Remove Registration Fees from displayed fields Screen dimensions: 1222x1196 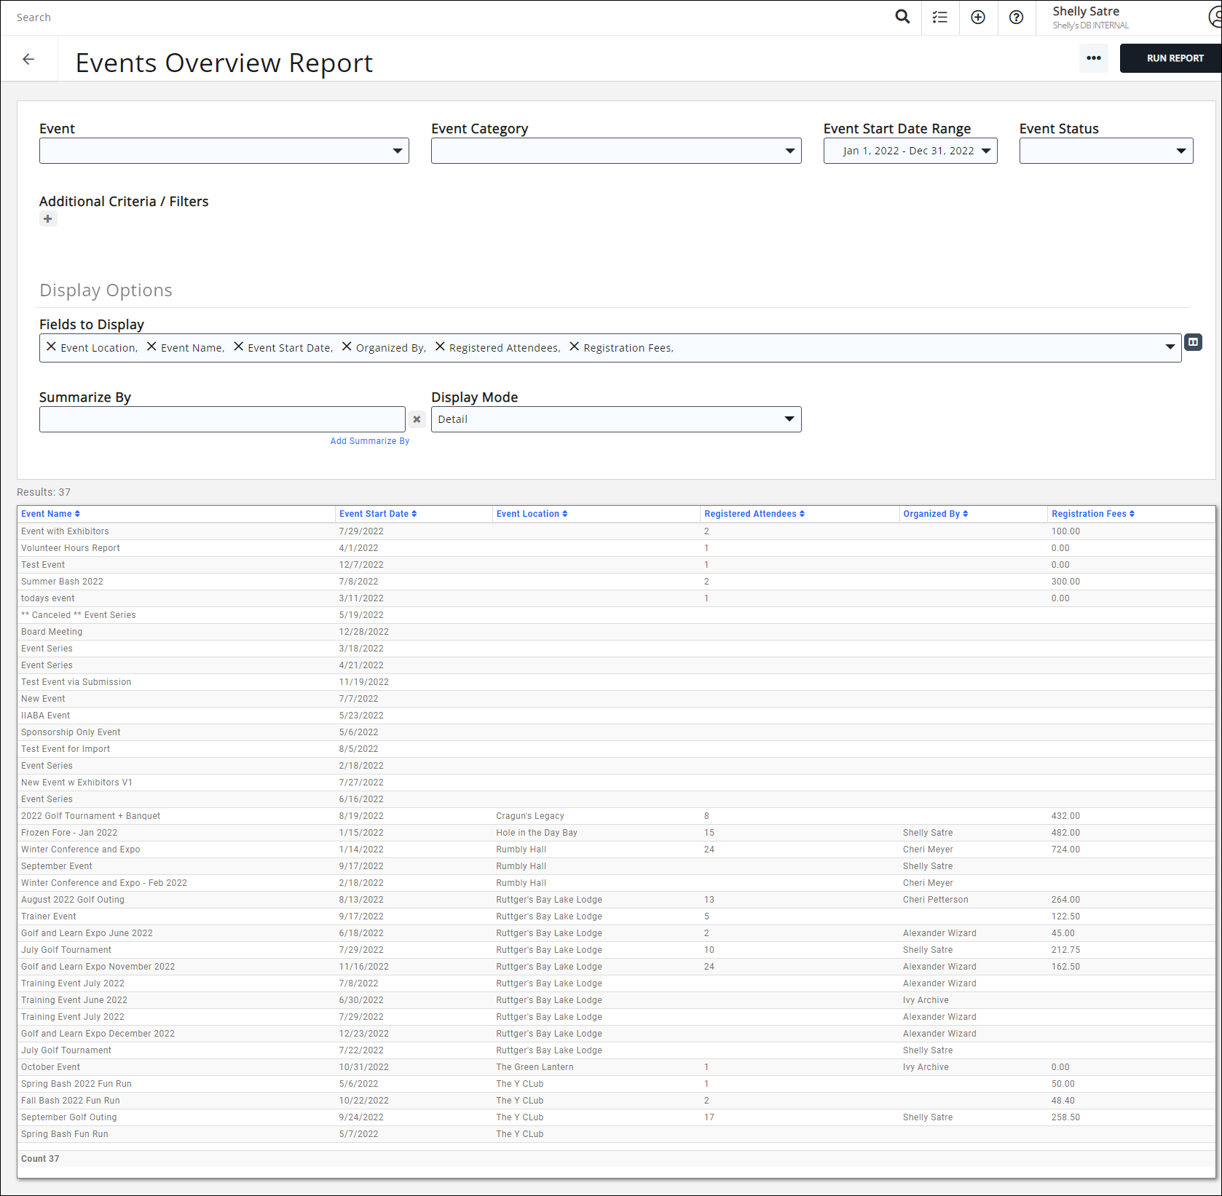(574, 347)
